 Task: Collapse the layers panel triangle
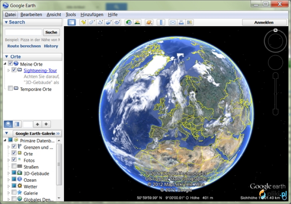coord(7,133)
